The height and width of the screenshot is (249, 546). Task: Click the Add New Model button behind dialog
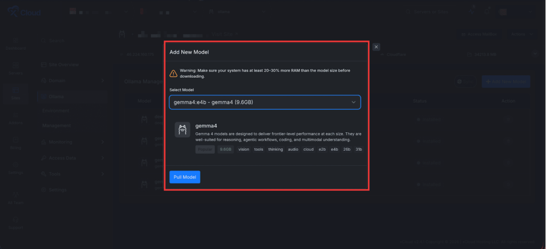pyautogui.click(x=505, y=82)
